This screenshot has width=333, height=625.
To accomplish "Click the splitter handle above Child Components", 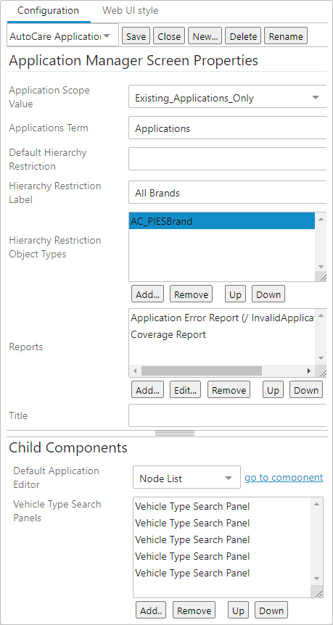I will 175,434.
